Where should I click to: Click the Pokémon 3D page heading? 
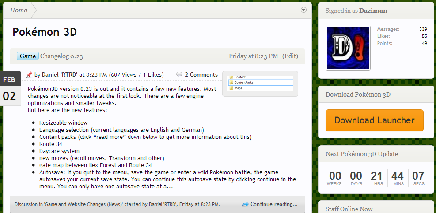(45, 32)
